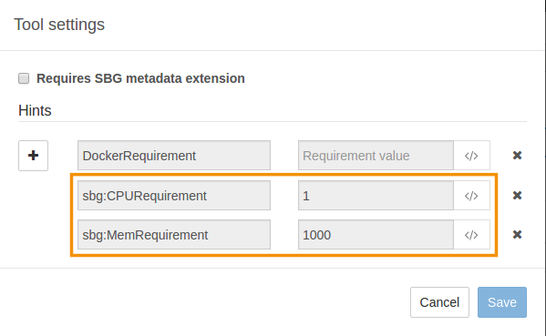
Task: Open expression editor for sbg:CPURequirement value
Action: click(471, 196)
